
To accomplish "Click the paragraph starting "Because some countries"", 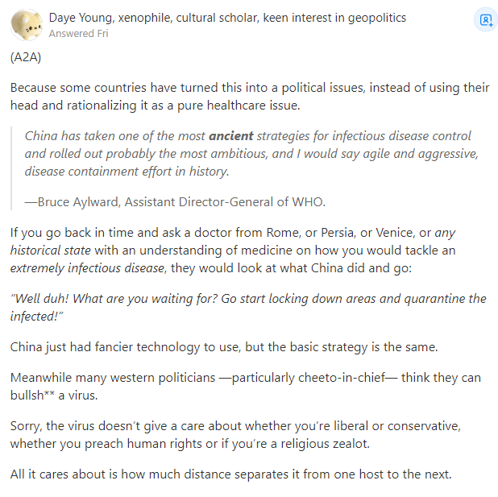I will pyautogui.click(x=250, y=95).
